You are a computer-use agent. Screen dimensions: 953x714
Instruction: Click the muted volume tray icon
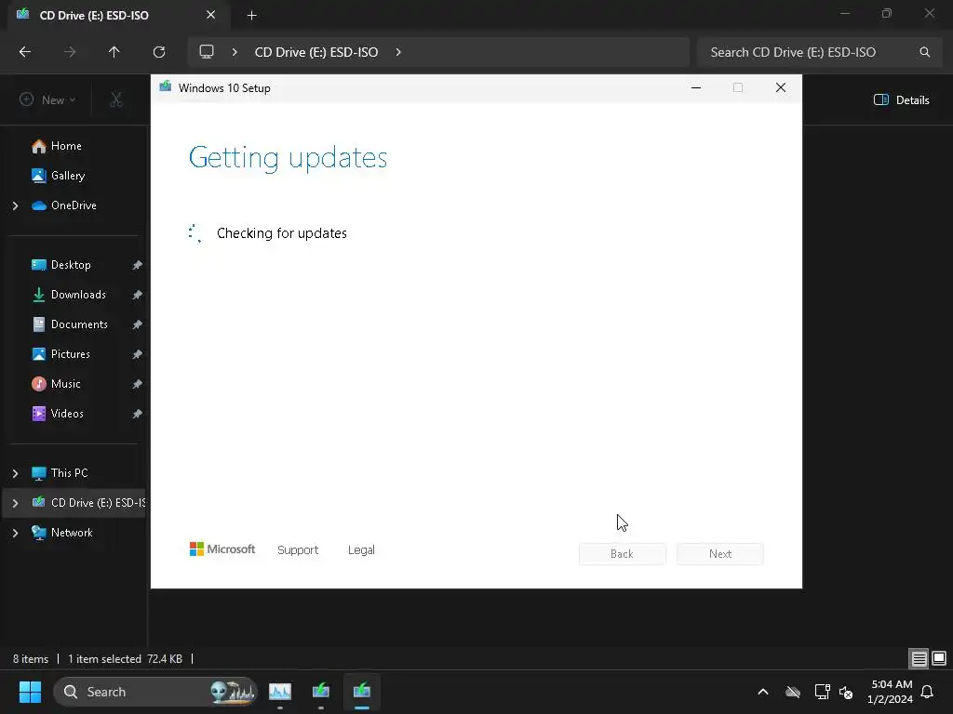pos(846,692)
